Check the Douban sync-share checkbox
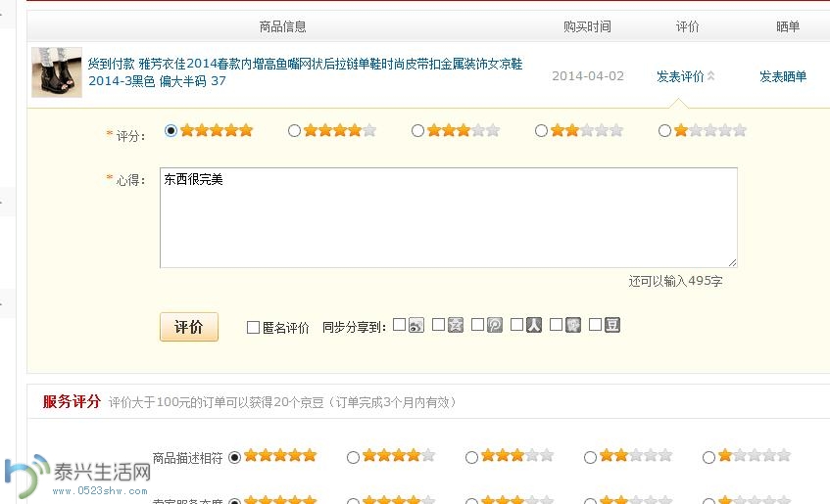 point(595,325)
